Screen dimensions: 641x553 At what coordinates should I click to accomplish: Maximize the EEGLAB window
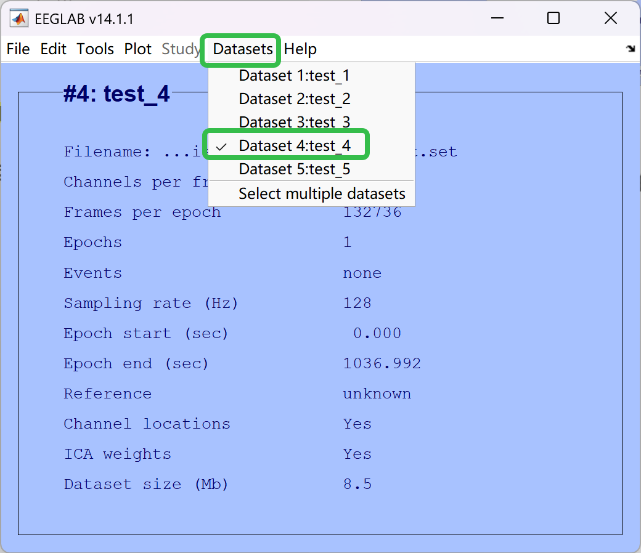pyautogui.click(x=553, y=18)
